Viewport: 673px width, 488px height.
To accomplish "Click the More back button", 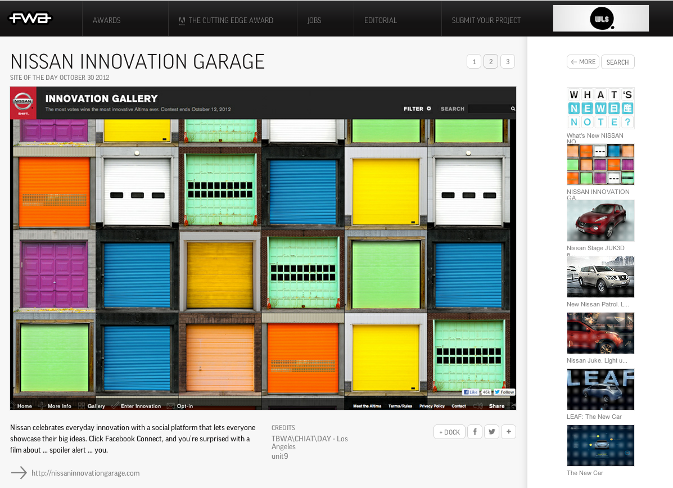I will 583,62.
